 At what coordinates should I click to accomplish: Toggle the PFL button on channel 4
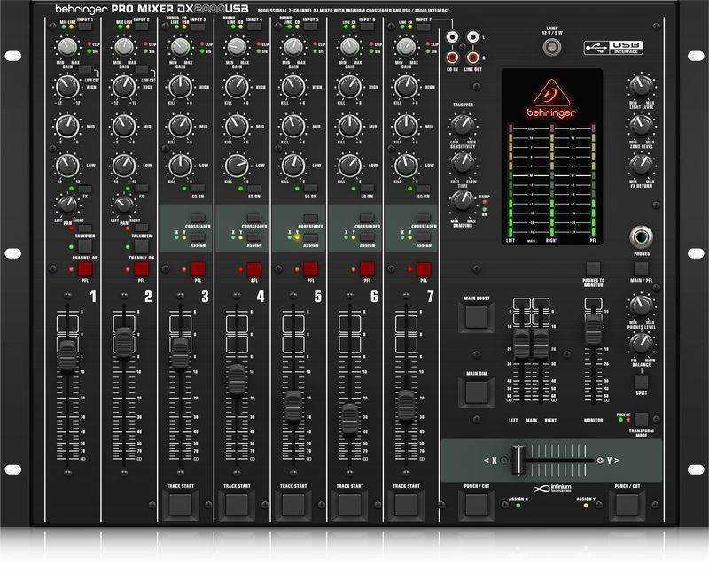(254, 269)
